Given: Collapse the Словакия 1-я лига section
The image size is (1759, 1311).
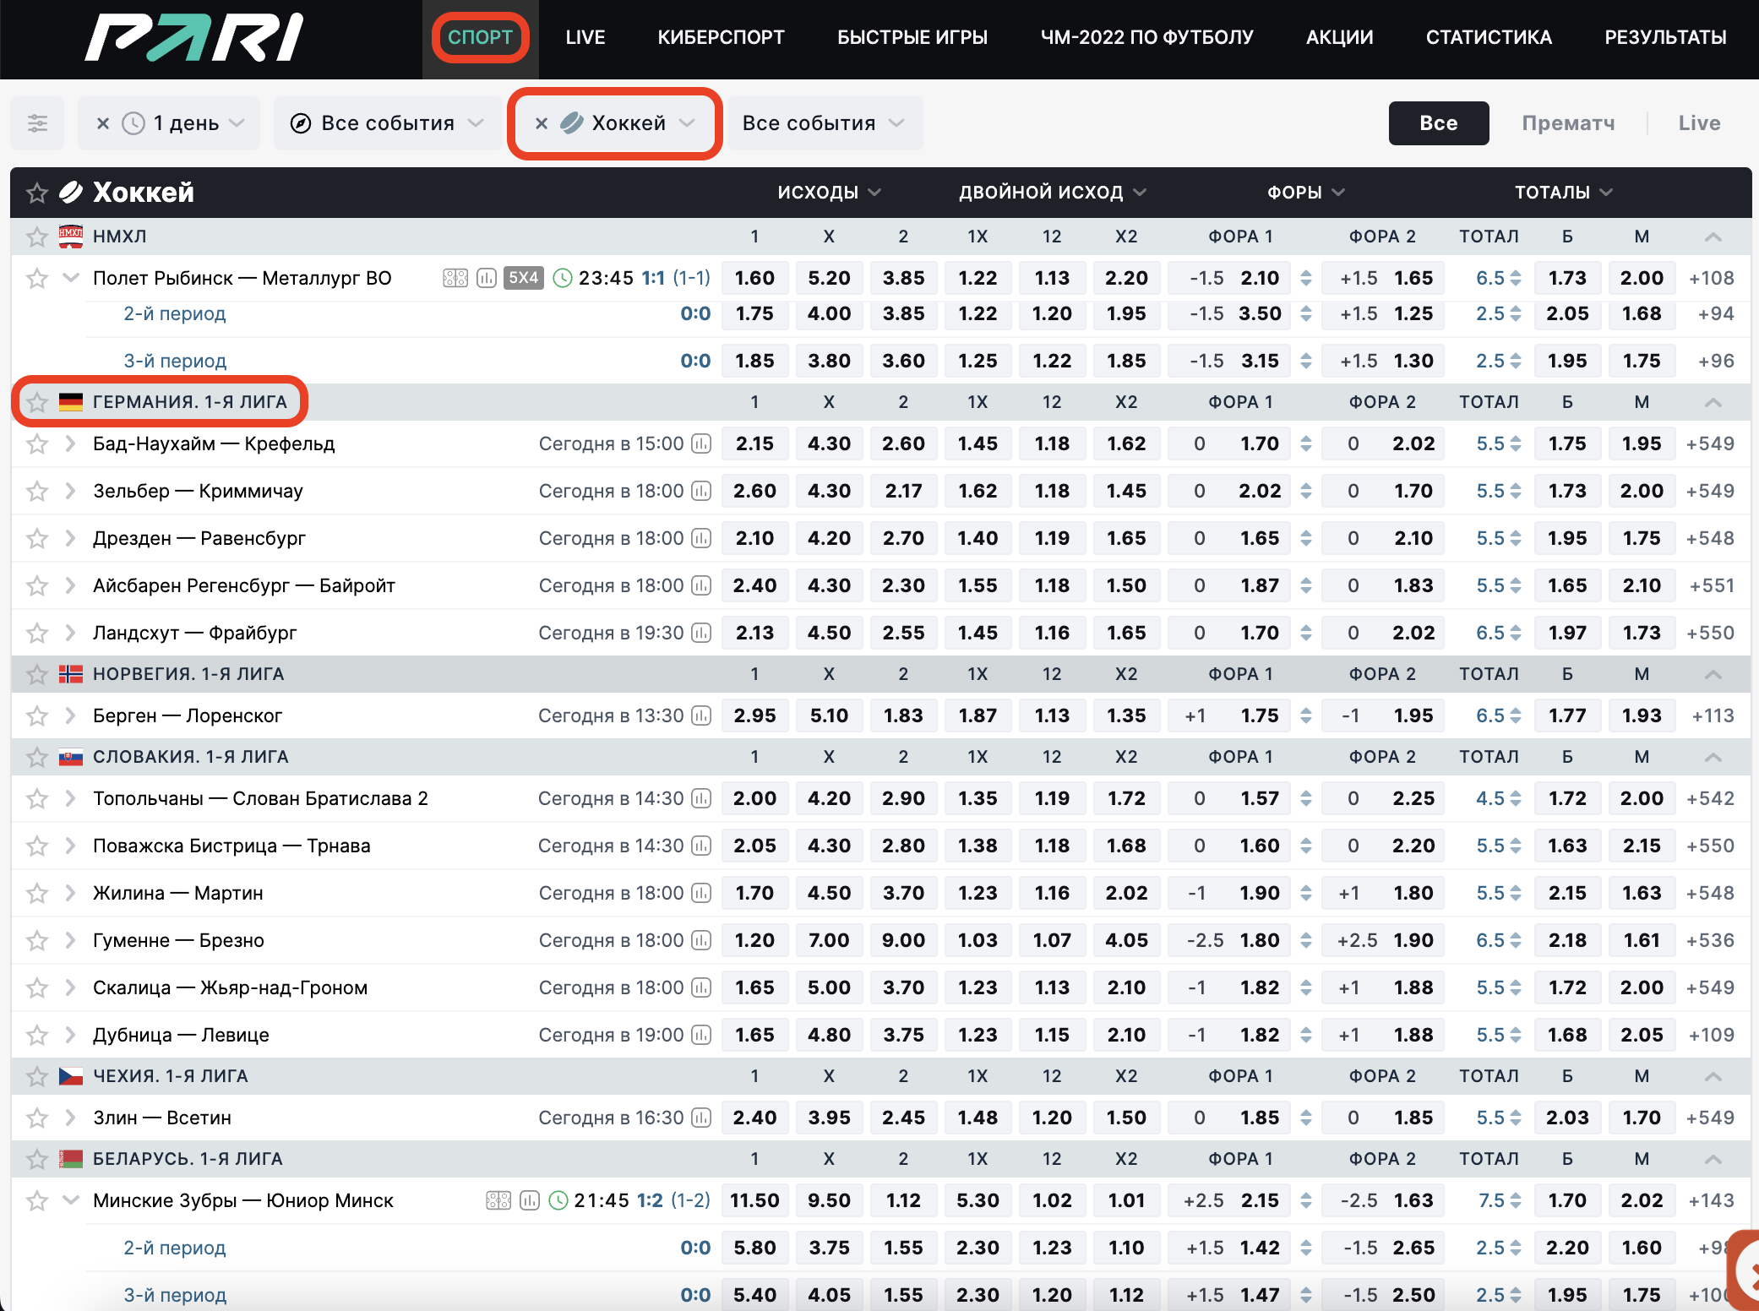Looking at the screenshot, I should pos(1713,757).
